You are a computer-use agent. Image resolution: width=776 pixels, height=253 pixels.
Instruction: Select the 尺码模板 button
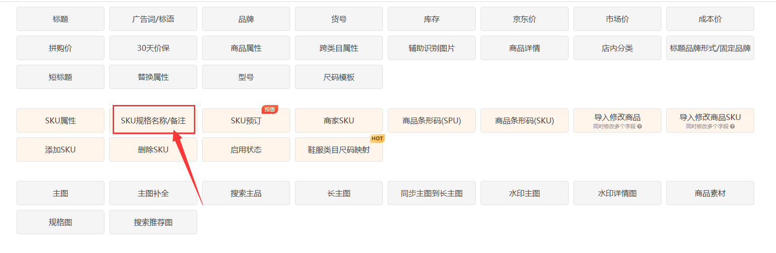point(339,77)
